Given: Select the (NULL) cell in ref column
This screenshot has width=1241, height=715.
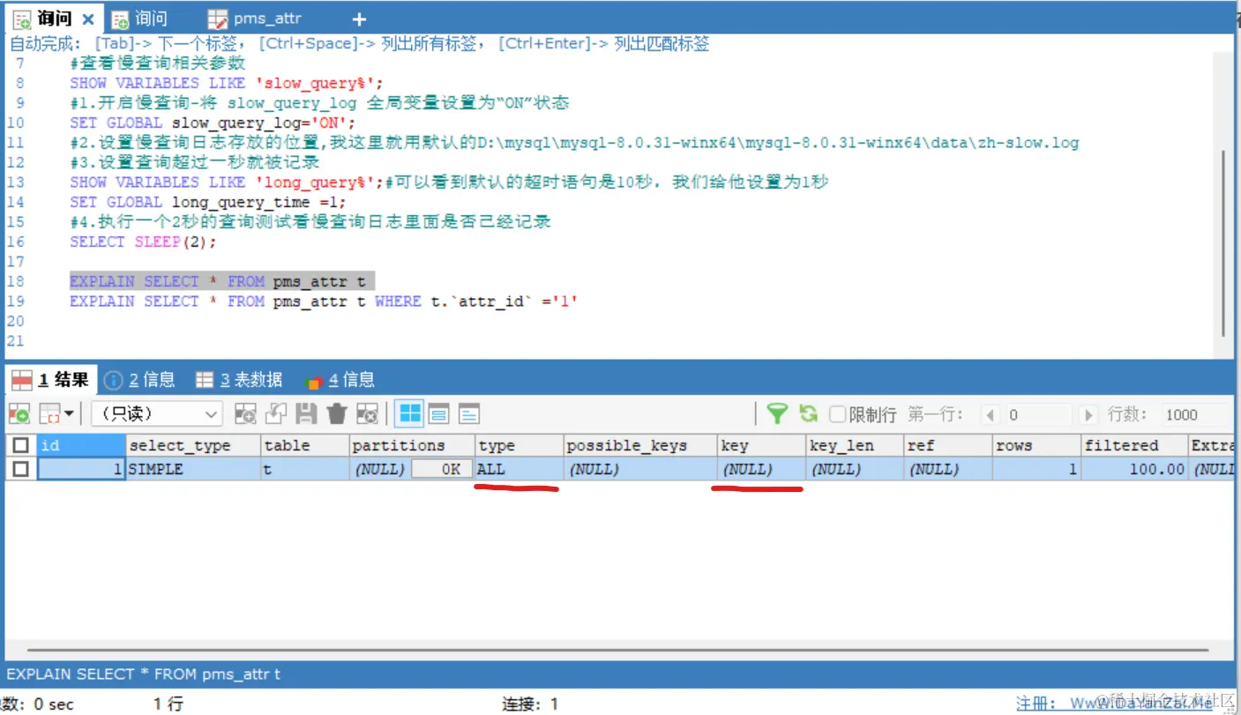Looking at the screenshot, I should [x=947, y=469].
